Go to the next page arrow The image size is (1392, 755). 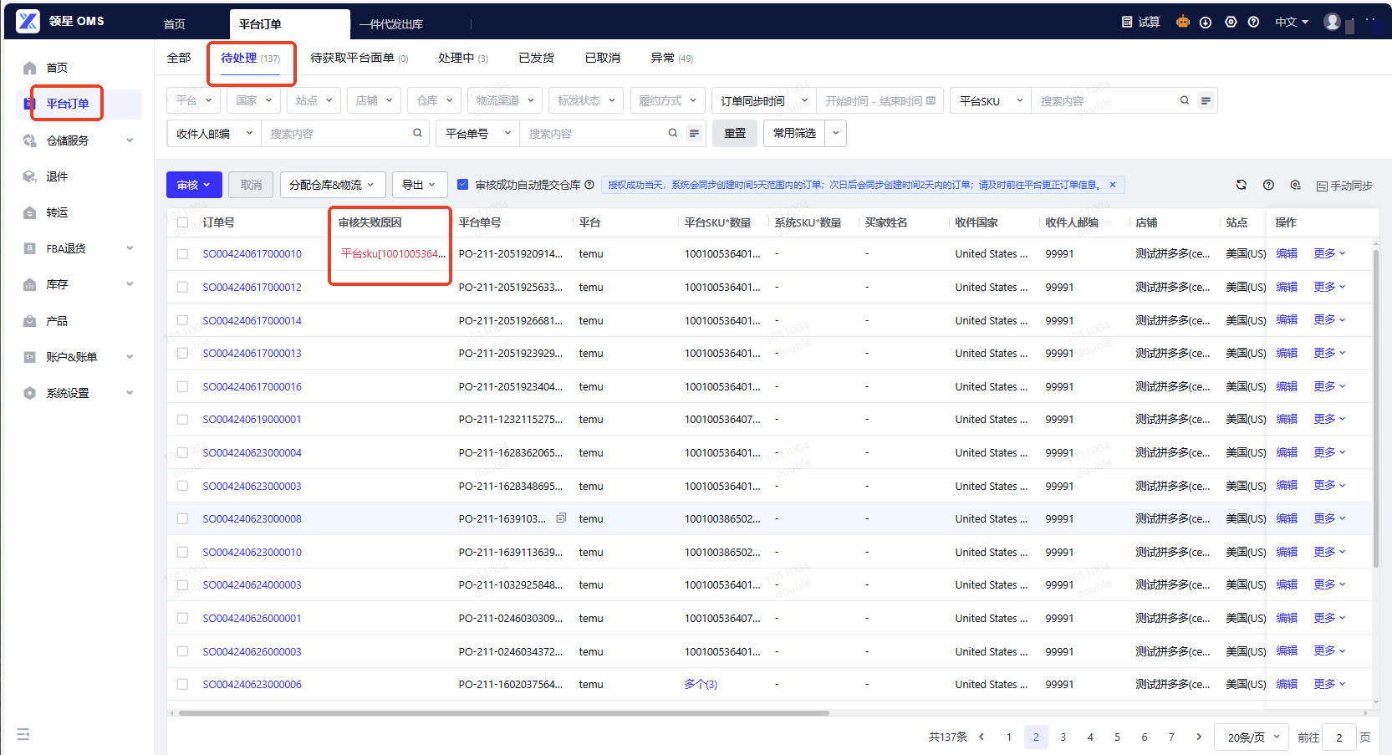(x=1199, y=737)
